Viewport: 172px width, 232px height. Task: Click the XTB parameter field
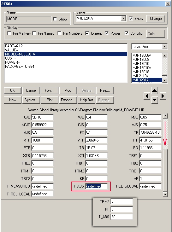[43, 155]
